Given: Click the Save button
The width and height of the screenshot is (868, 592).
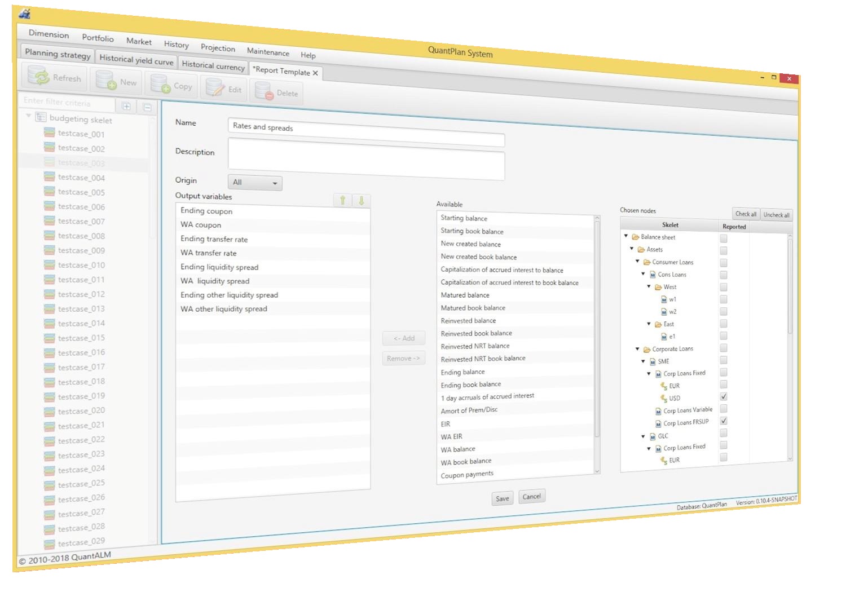Looking at the screenshot, I should (x=503, y=498).
